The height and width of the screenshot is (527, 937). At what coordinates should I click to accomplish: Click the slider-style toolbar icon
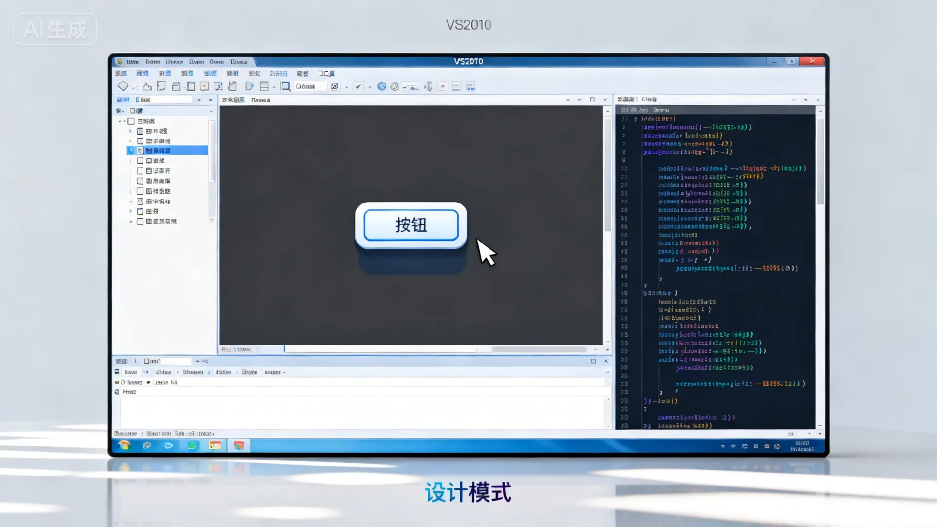pyautogui.click(x=410, y=87)
